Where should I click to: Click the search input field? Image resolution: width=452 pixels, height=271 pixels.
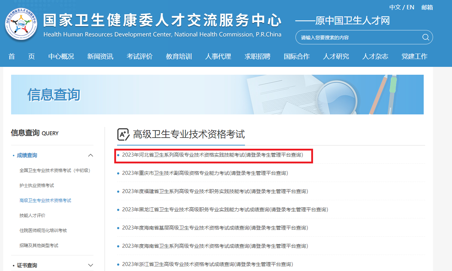358,37
